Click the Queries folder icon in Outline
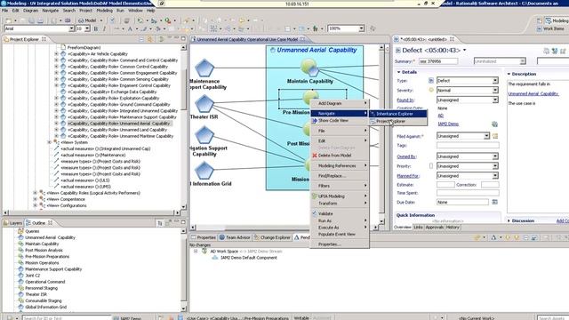Viewport: 569px width, 320px height. (20, 231)
